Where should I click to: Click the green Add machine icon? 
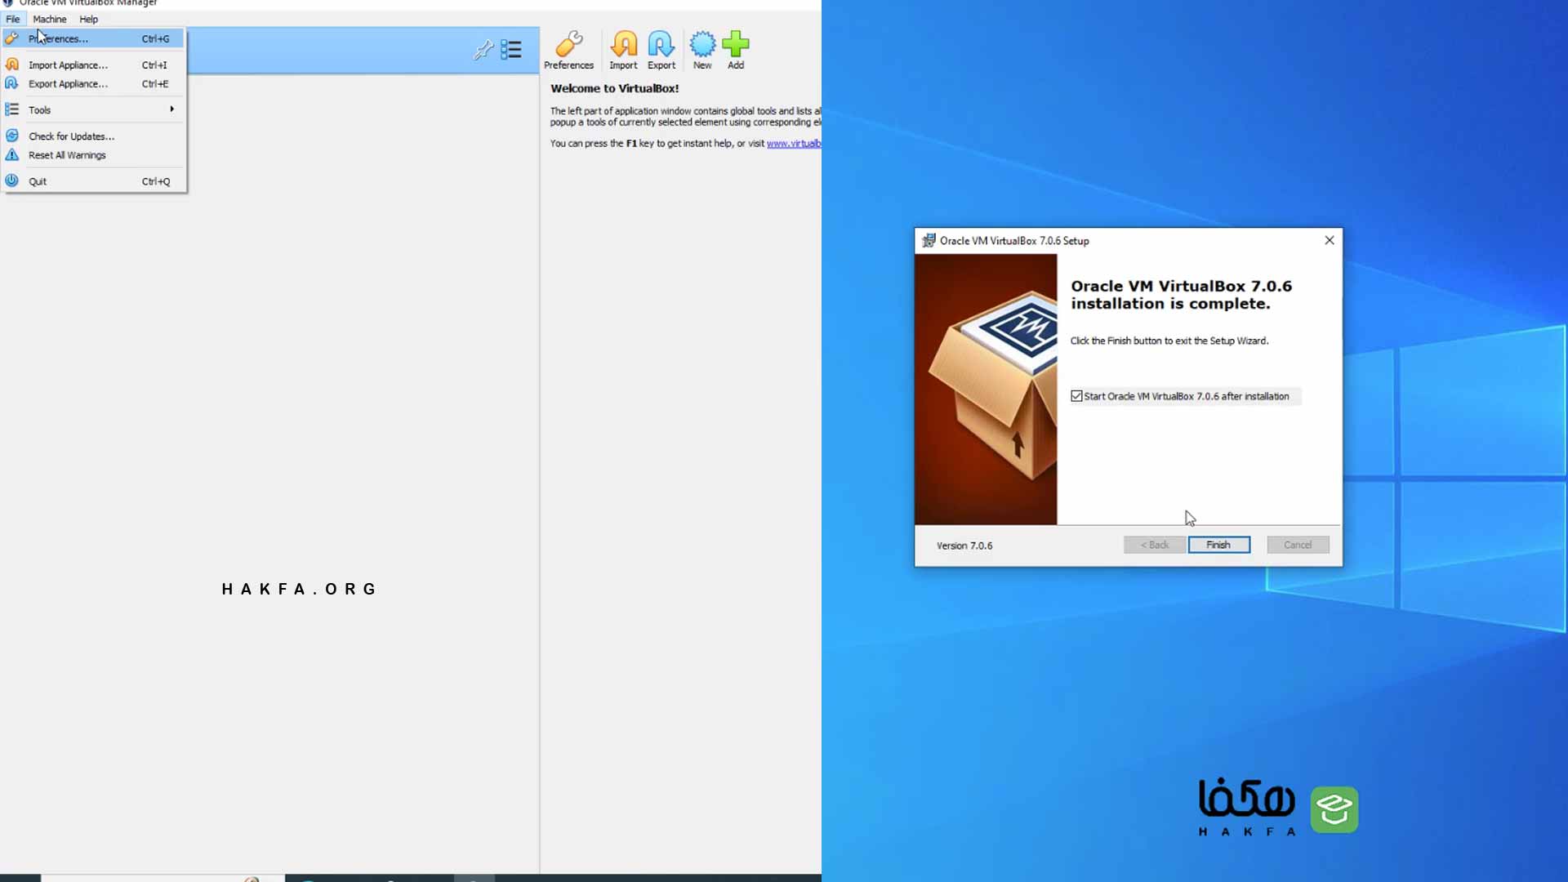[x=736, y=51]
